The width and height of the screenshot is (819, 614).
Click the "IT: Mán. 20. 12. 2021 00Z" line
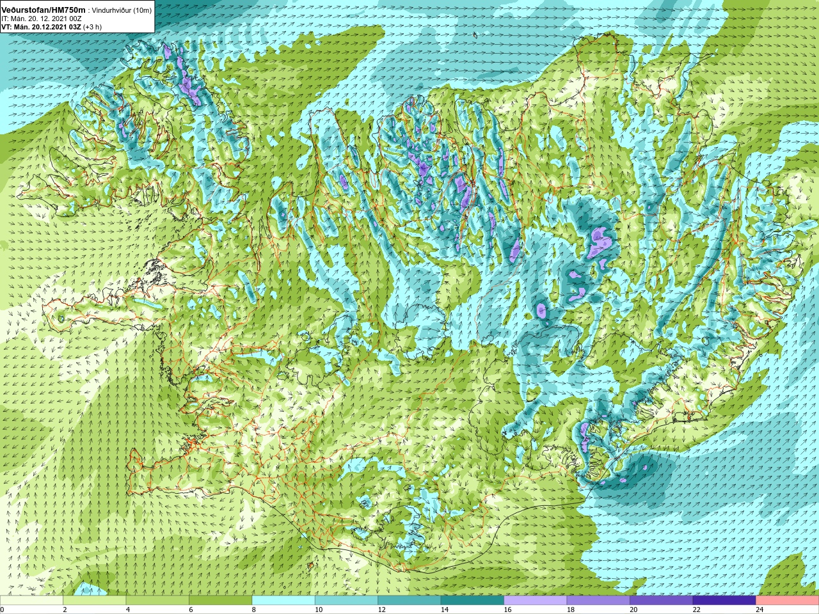point(42,19)
